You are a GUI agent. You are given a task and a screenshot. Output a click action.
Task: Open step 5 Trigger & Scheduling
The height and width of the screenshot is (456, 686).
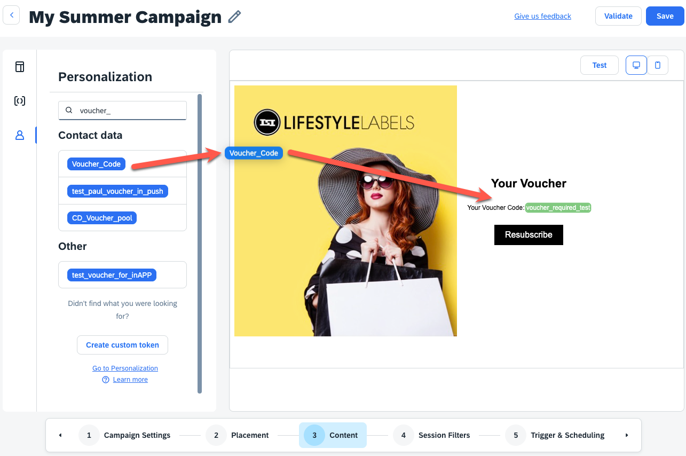click(555, 435)
